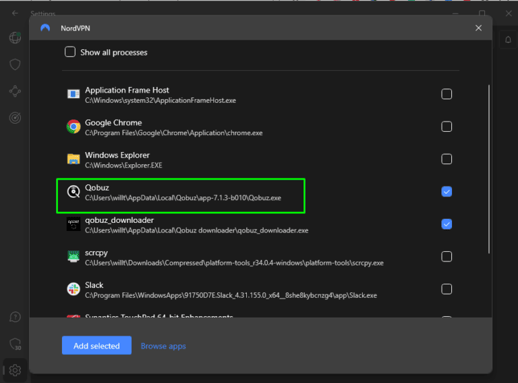
Task: Click the Google Chrome app icon
Action: point(74,126)
